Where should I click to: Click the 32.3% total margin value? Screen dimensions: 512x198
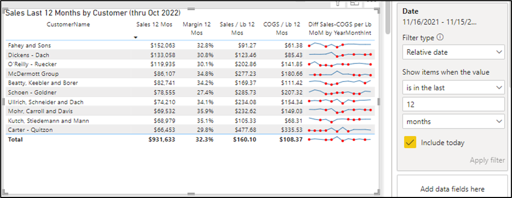click(x=204, y=139)
